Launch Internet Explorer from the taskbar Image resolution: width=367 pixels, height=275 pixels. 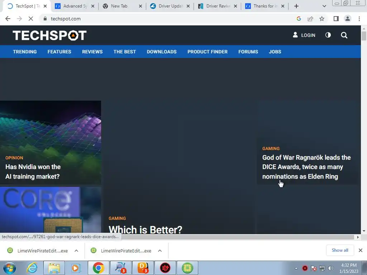pyautogui.click(x=32, y=268)
